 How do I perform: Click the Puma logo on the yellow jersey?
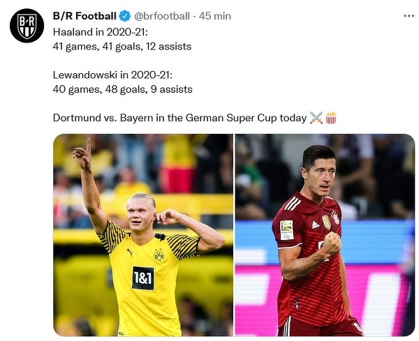(129, 252)
